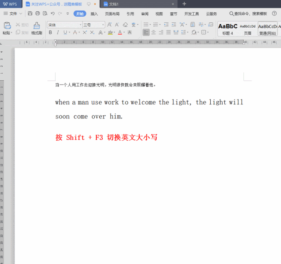This screenshot has width=281, height=264.
Task: Click the increase font size icon
Action: (x=110, y=25)
